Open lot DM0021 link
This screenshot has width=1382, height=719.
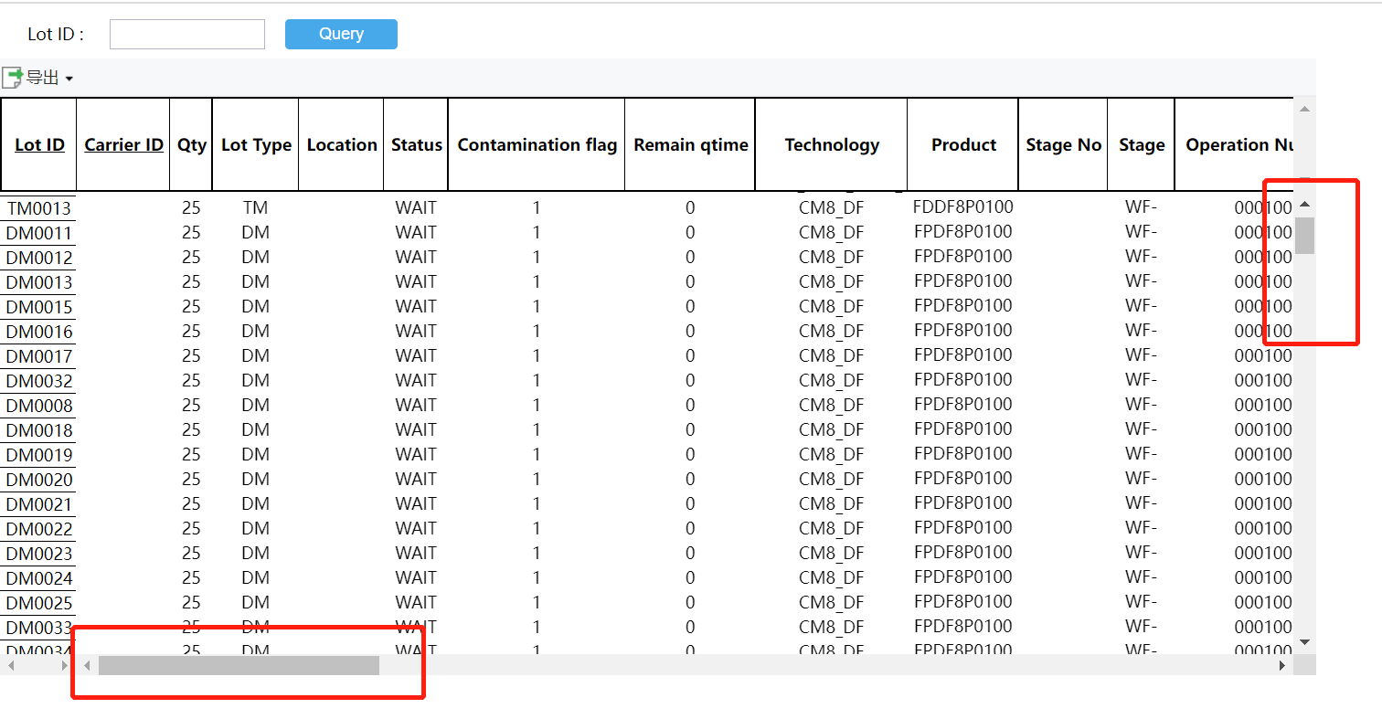pyautogui.click(x=39, y=504)
